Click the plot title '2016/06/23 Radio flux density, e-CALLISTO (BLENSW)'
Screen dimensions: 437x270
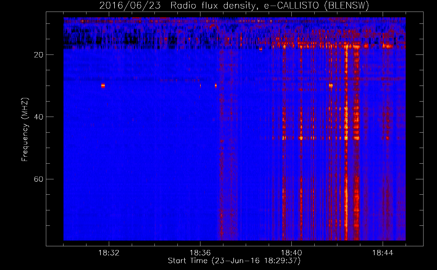[234, 5]
